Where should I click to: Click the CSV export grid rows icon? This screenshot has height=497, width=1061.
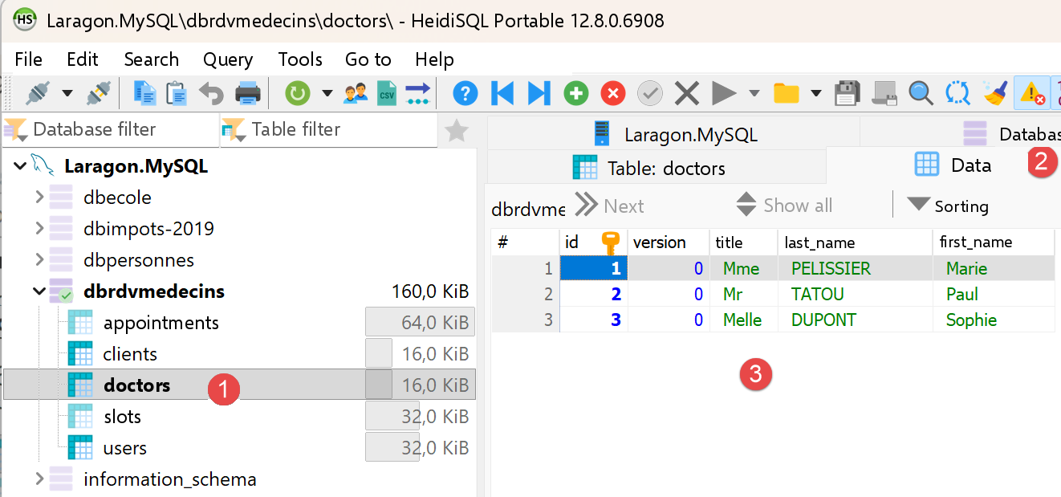click(x=387, y=93)
